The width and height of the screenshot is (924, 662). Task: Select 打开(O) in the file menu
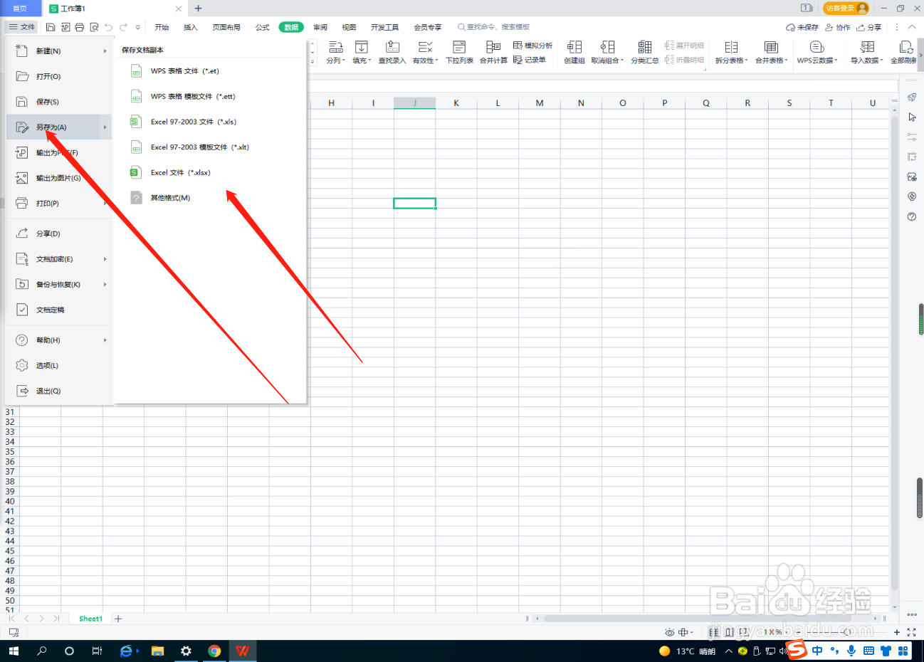[59, 76]
